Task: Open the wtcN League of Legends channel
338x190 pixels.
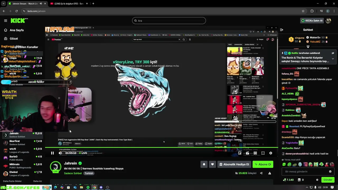Action: point(22,150)
